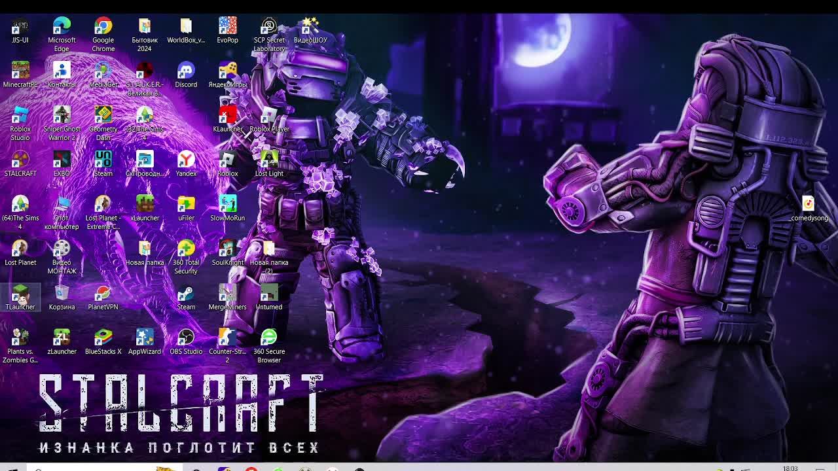Select the ЯндексИгры shortcut
Image resolution: width=838 pixels, height=471 pixels.
pos(227,75)
